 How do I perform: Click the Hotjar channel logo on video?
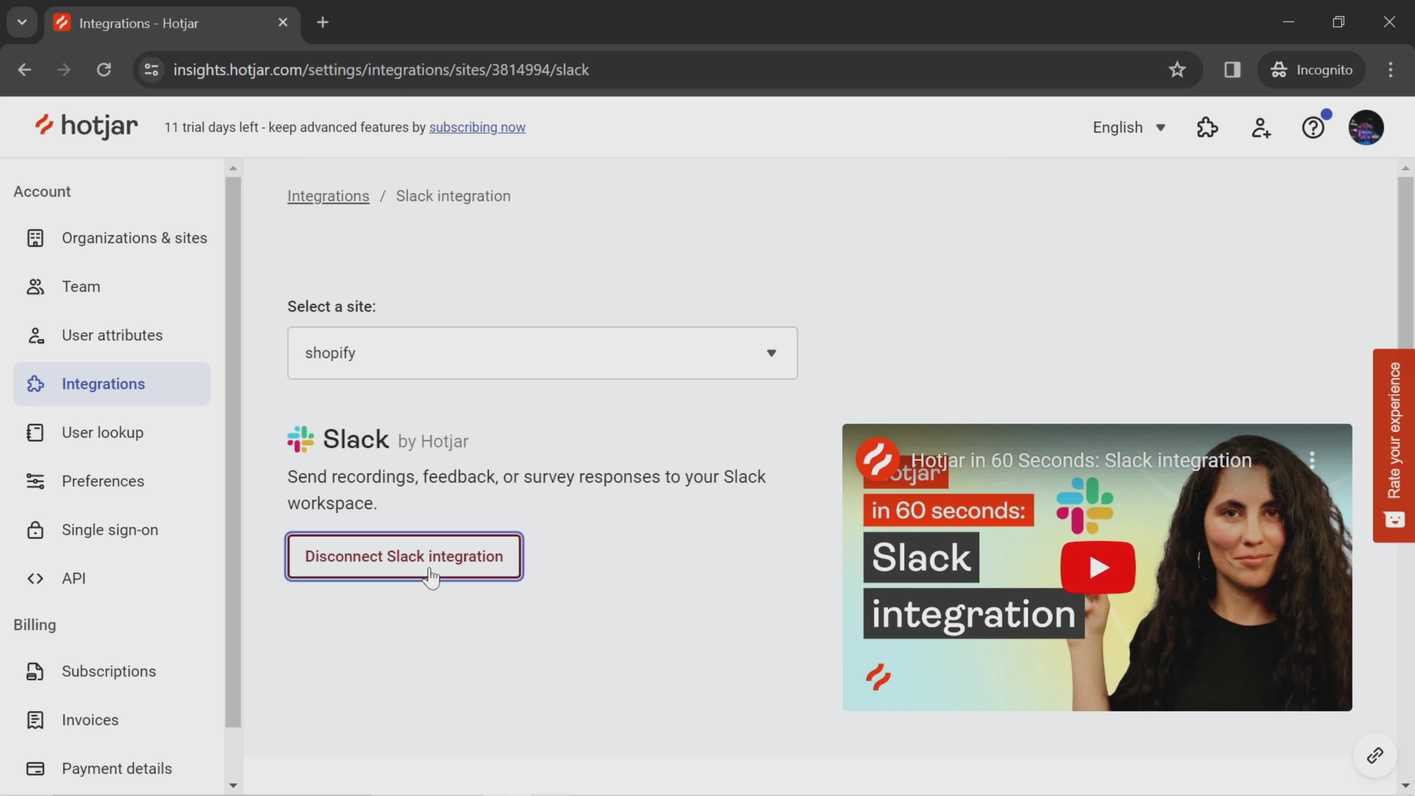click(877, 459)
